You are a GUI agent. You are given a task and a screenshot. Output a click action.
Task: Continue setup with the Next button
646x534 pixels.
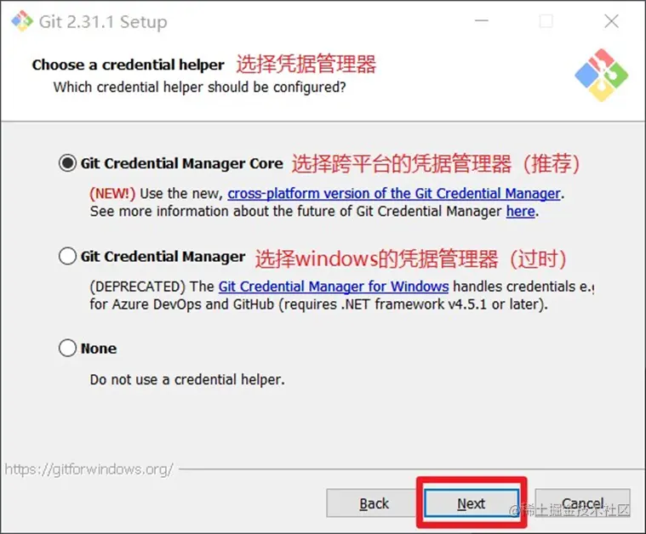[472, 503]
